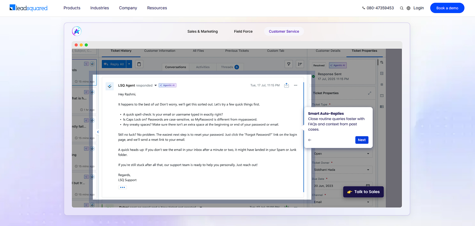
Task: Open the Due Date calendar icon
Action: (x=368, y=186)
